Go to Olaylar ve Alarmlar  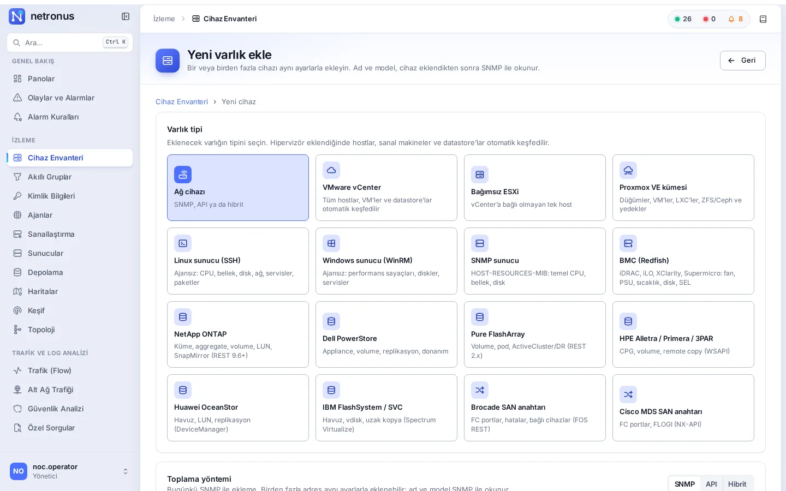pos(70,98)
